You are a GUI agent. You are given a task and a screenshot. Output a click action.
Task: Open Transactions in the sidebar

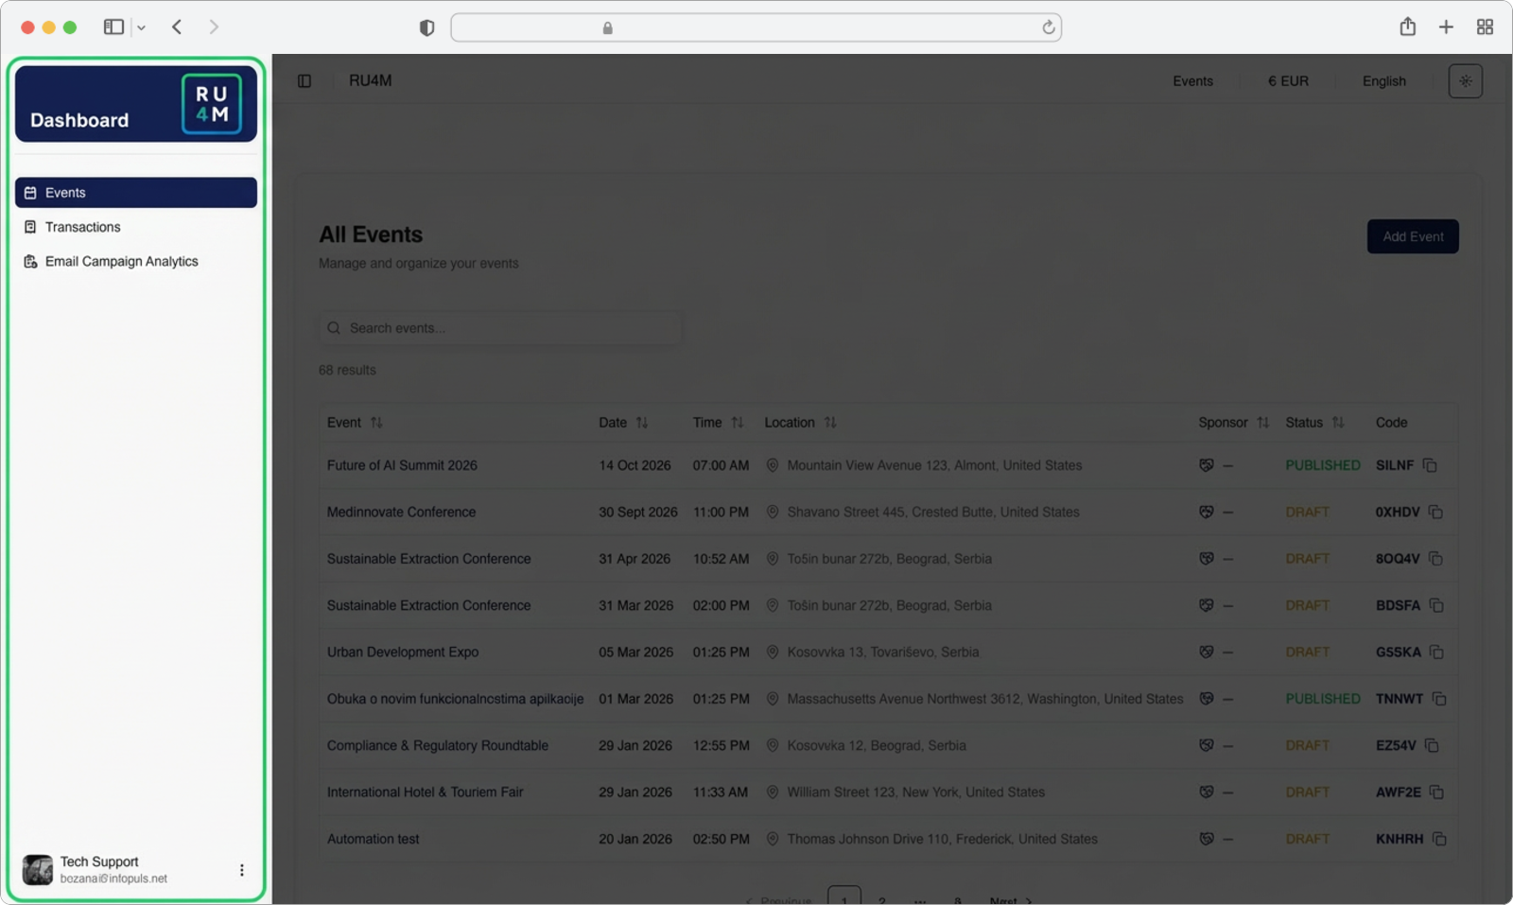83,227
